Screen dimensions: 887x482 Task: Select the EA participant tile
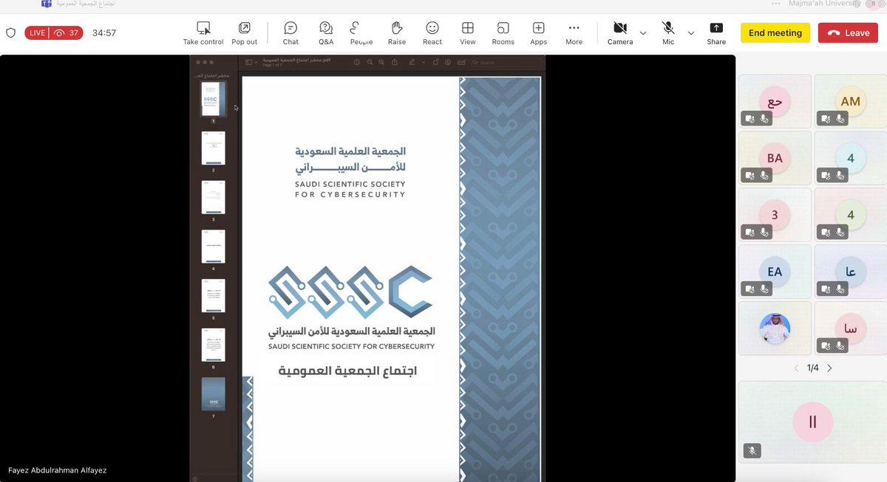[x=775, y=272]
